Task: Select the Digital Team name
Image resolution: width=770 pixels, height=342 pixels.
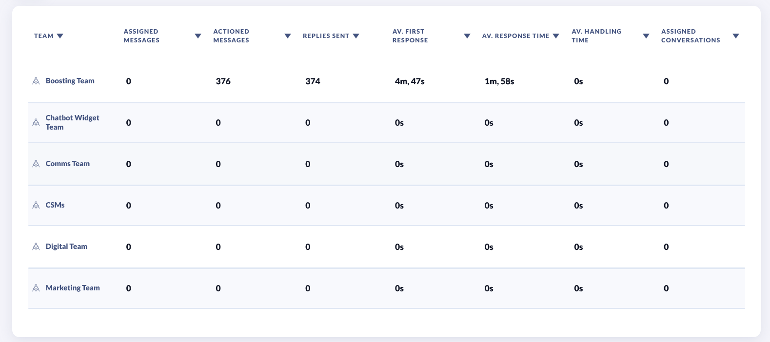Action: pos(66,247)
